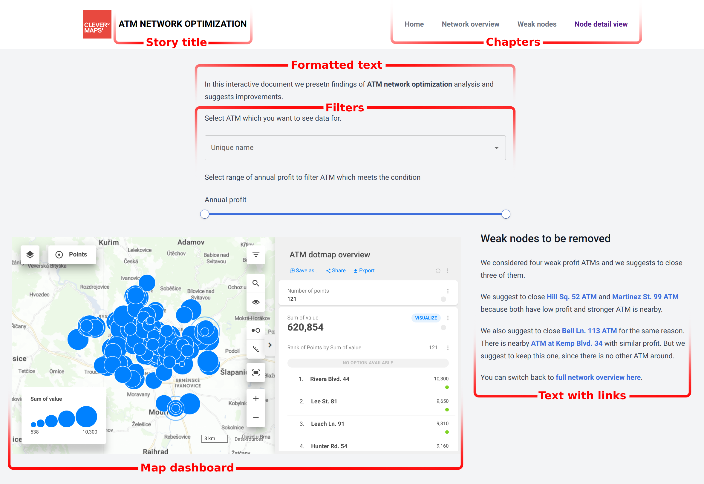704x484 pixels.
Task: Toggle the Number of points indicator circle
Action: [x=443, y=299]
